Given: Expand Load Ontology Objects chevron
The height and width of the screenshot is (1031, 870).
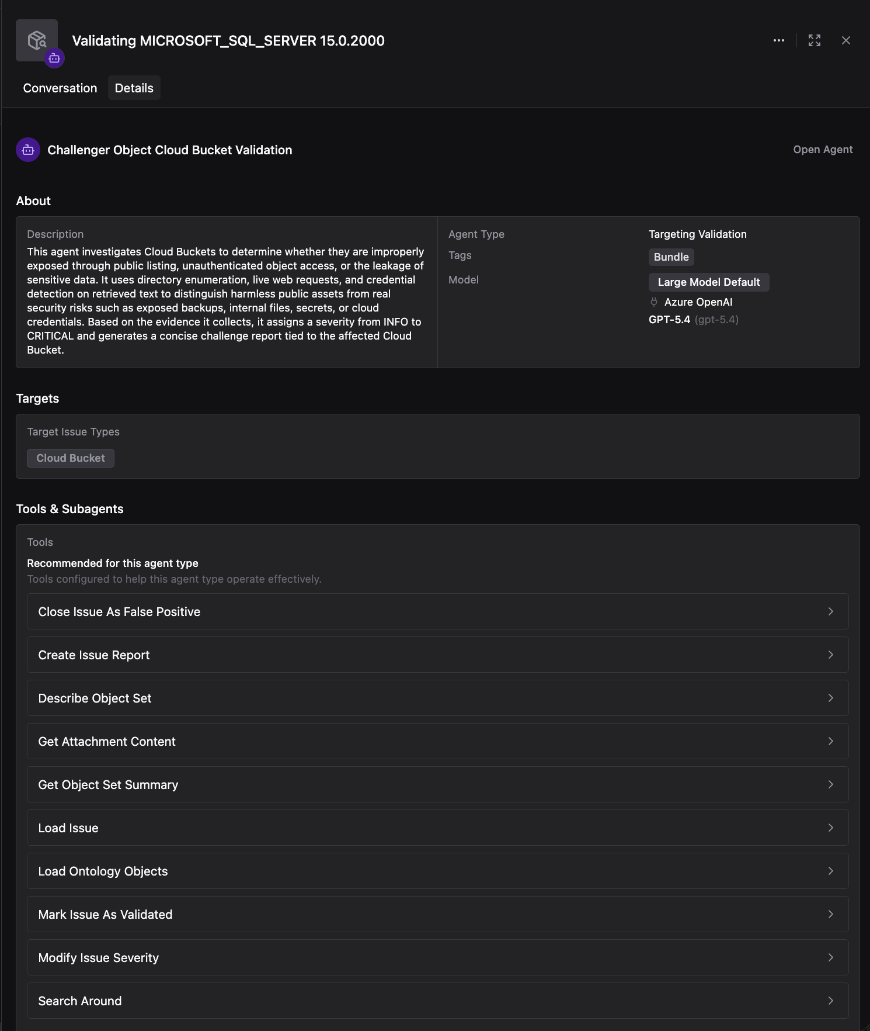Looking at the screenshot, I should [830, 871].
